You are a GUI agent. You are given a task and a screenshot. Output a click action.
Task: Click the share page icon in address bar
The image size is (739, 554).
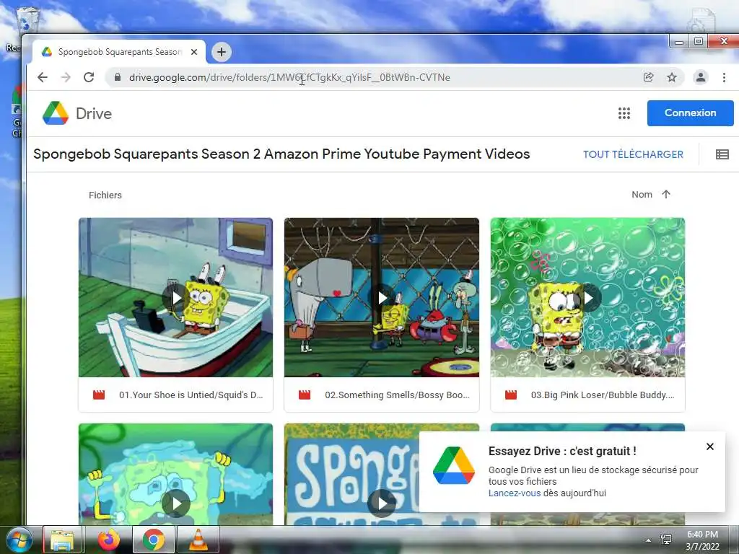(x=649, y=77)
